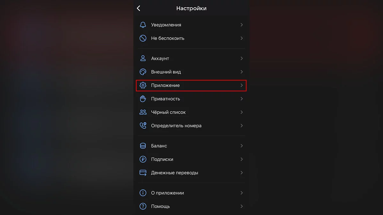Tap the Настройки header title
Image resolution: width=383 pixels, height=215 pixels.
[x=191, y=8]
